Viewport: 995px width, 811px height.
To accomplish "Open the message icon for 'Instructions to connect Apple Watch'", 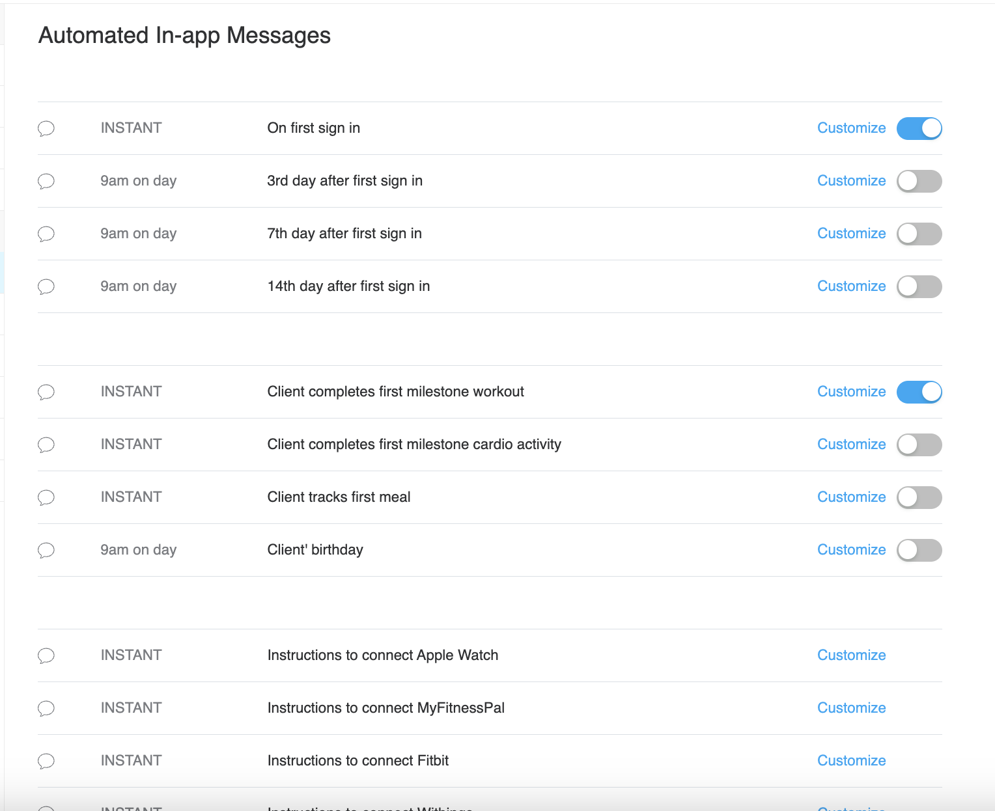I will point(46,655).
